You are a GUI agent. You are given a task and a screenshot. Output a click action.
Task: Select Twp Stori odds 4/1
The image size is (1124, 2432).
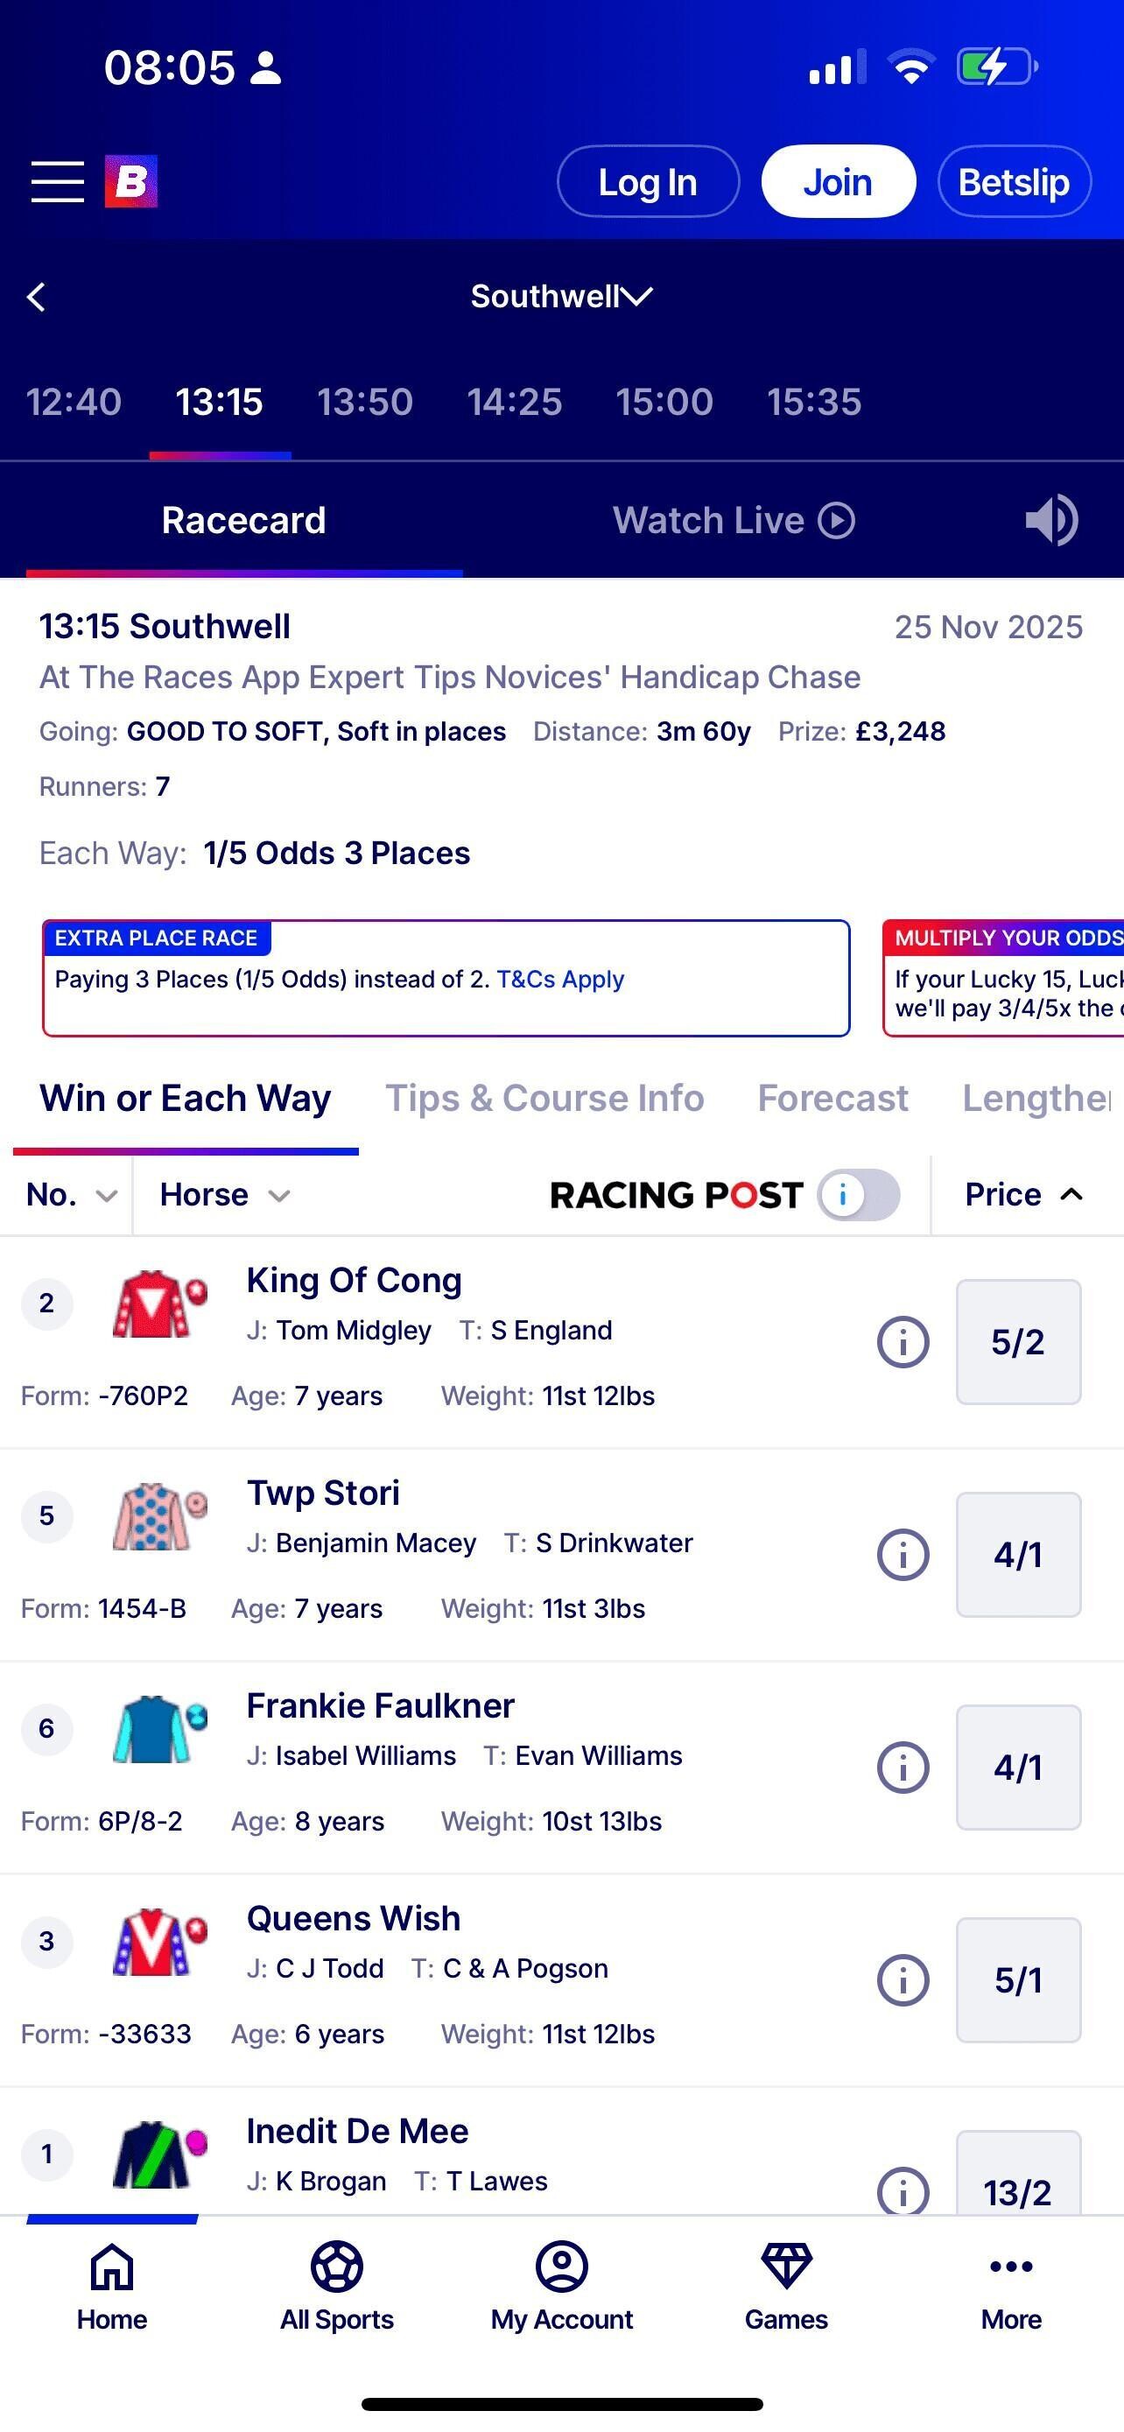tap(1018, 1555)
